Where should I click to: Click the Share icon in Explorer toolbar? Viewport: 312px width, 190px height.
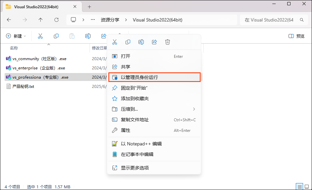(x=104, y=36)
